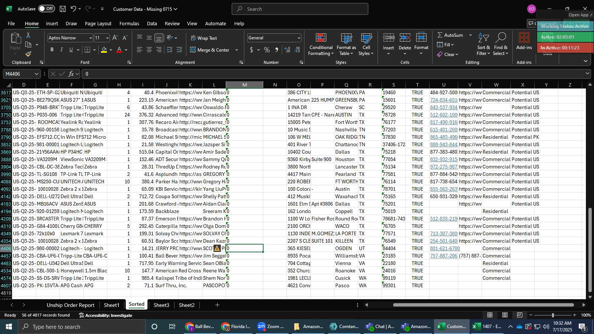Image resolution: width=594 pixels, height=334 pixels.
Task: Apply Comma Style number format
Action: [277, 50]
